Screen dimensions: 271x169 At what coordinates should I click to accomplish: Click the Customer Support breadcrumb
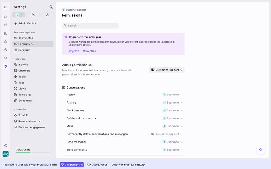pos(74,10)
